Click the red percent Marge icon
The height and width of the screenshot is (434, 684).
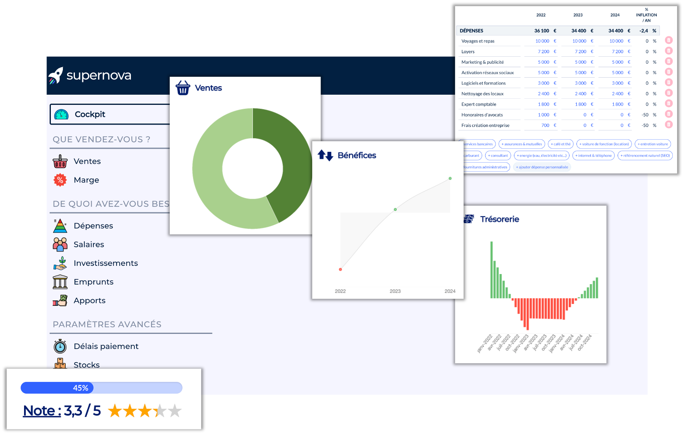pos(60,180)
